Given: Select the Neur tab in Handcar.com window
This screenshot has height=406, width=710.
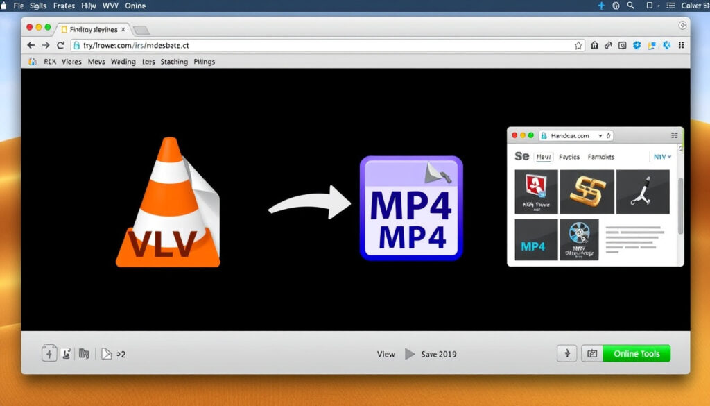Looking at the screenshot, I should point(544,157).
